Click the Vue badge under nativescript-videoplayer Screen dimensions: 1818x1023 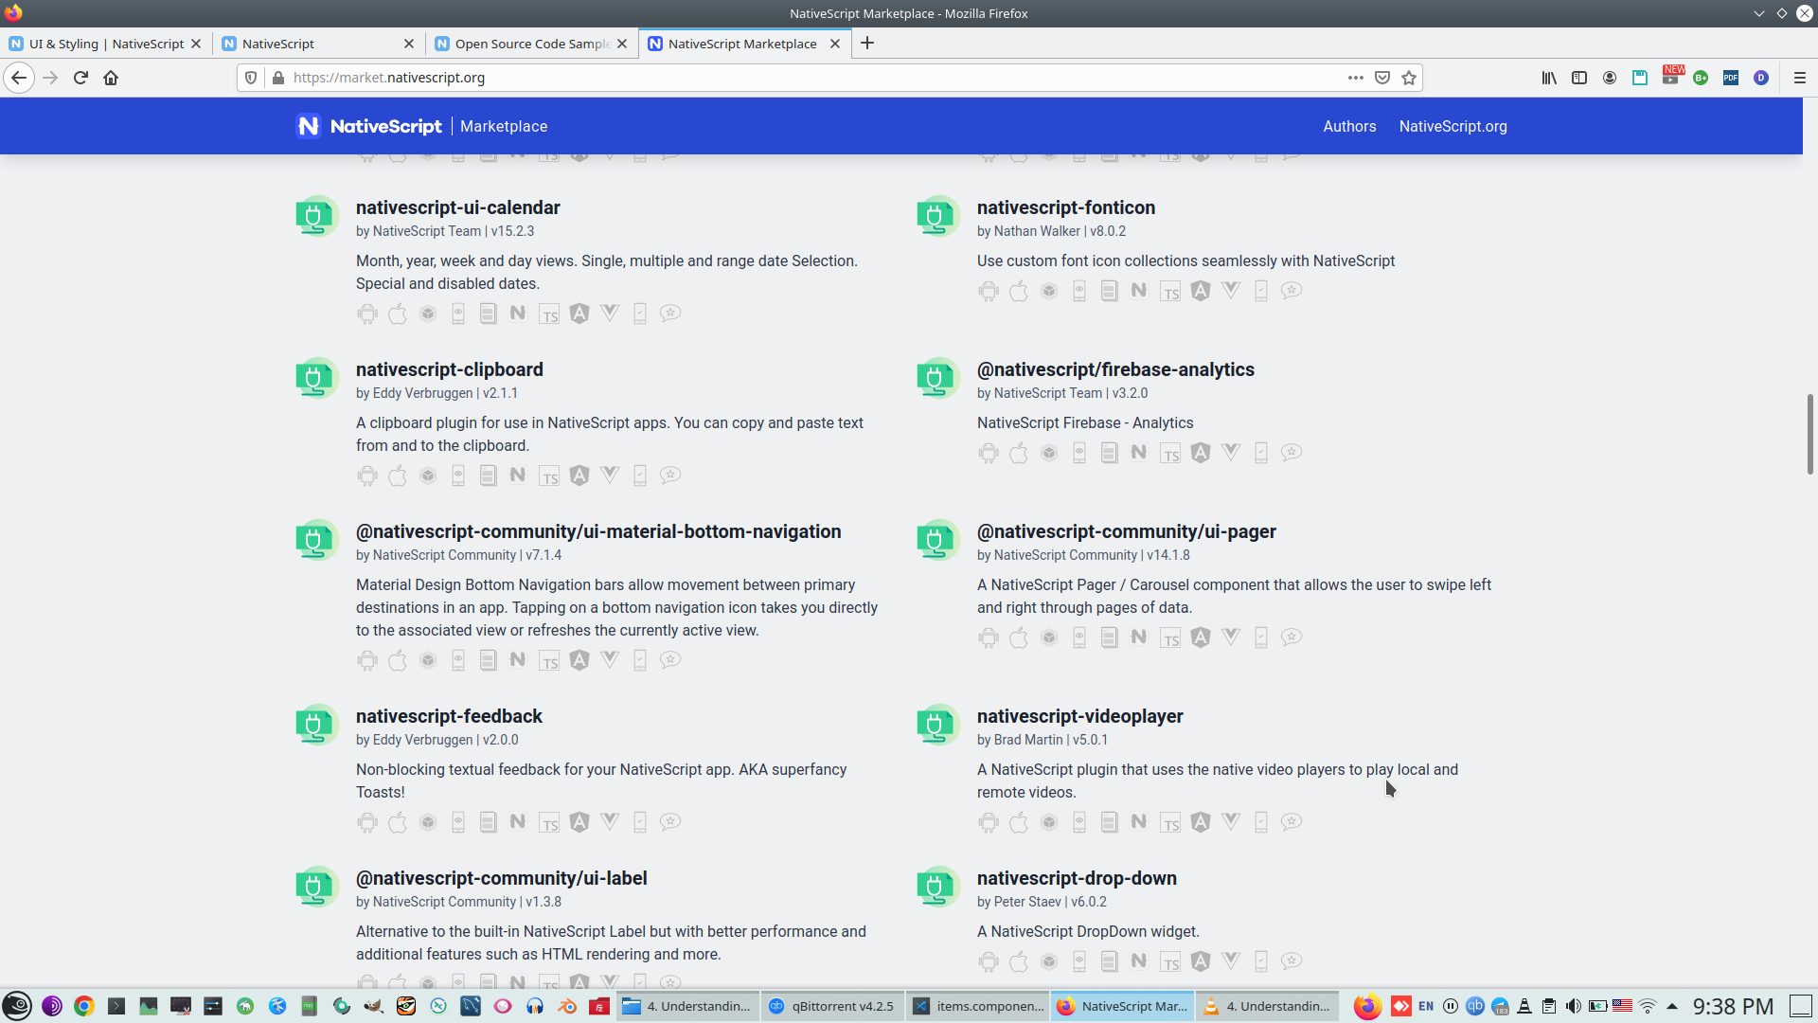[x=1231, y=822]
